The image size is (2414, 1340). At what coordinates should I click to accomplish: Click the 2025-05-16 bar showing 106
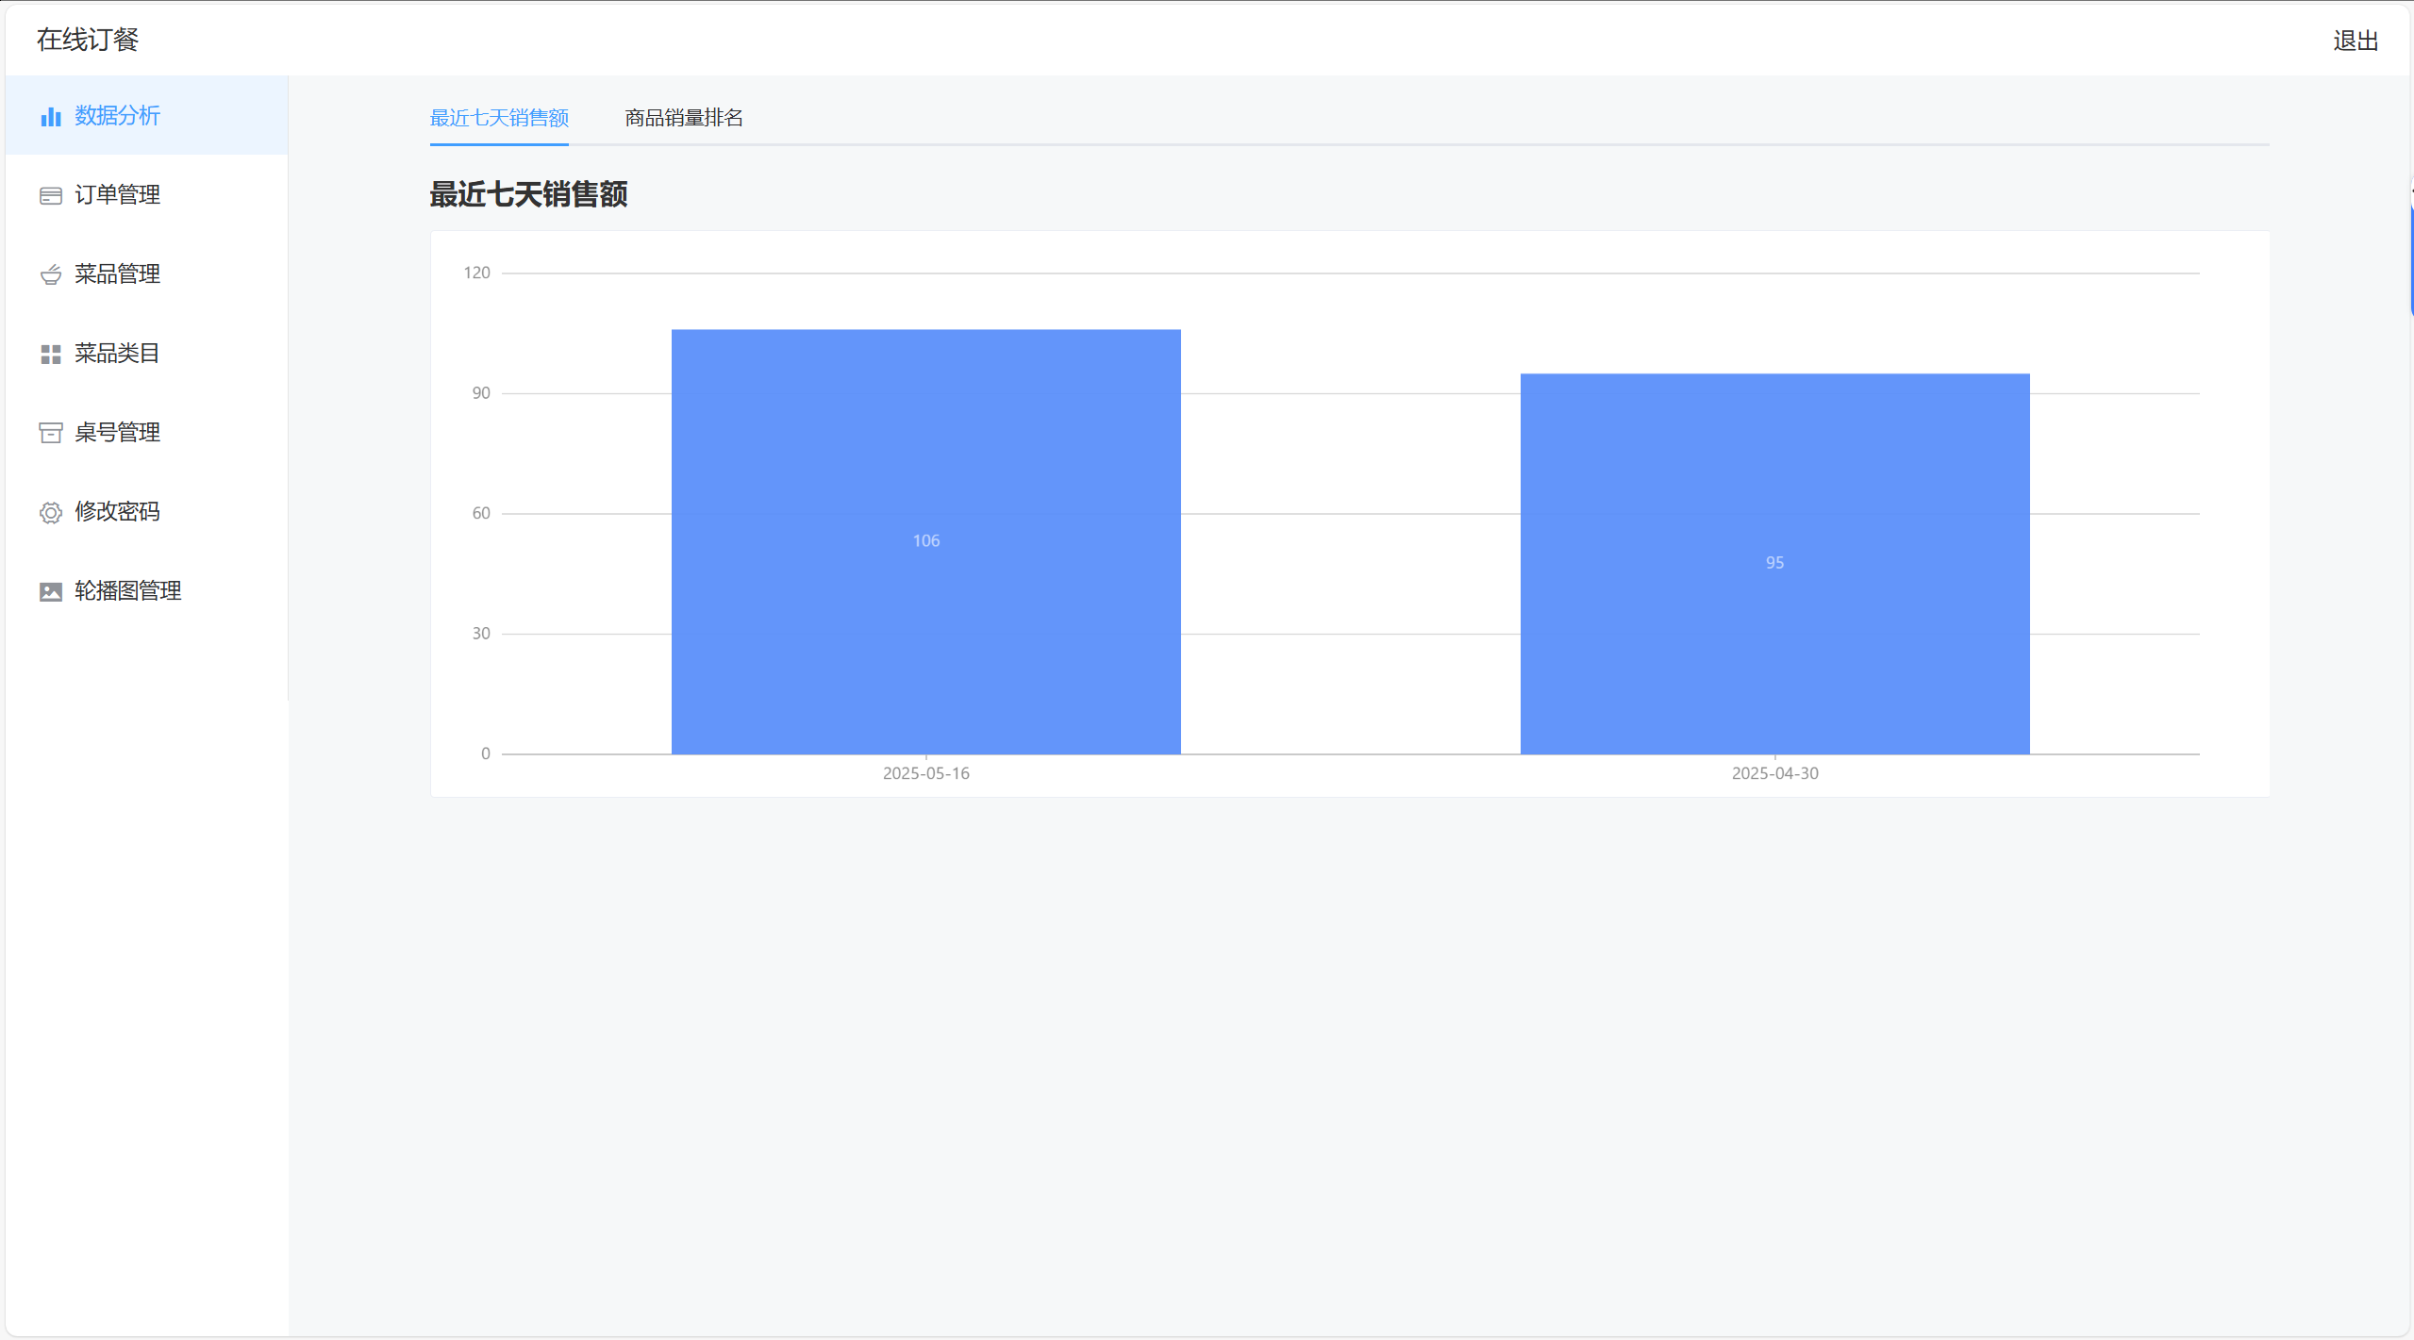point(925,541)
